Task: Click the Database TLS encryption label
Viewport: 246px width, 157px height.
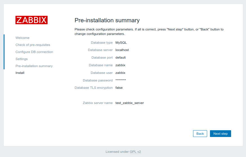Action: (x=93, y=88)
